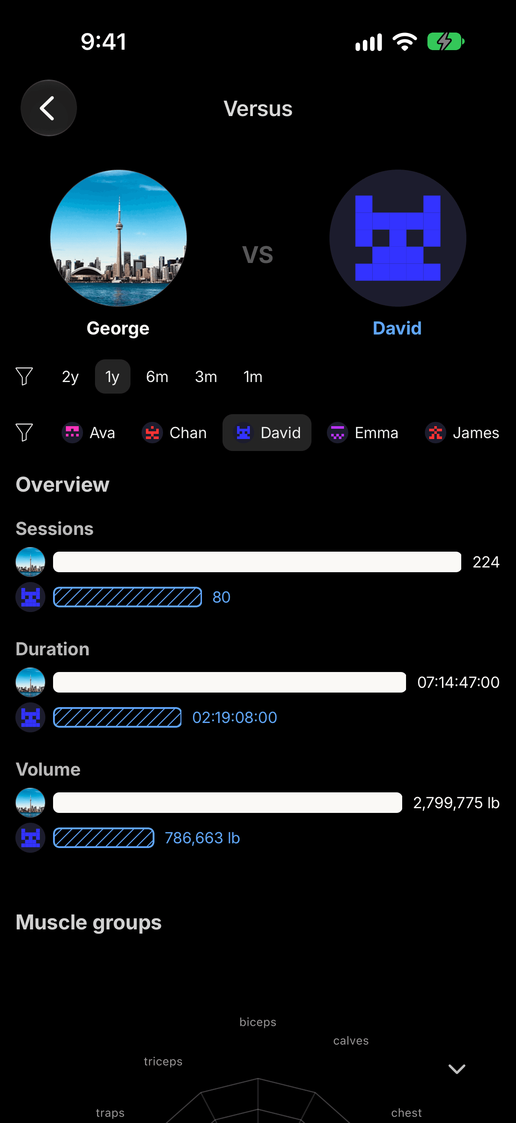Tap David's small avatar beside Duration bar
Screen dimensions: 516x1123
[30, 717]
